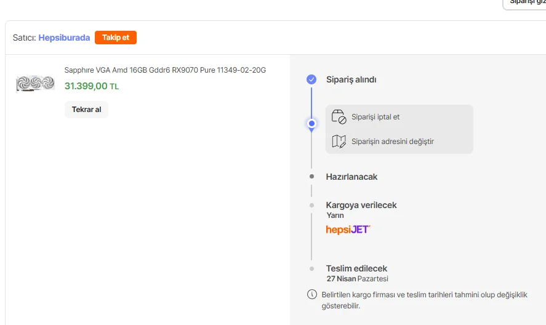This screenshot has width=546, height=325.
Task: Click the Hazırlanacak step dot
Action: pos(311,177)
